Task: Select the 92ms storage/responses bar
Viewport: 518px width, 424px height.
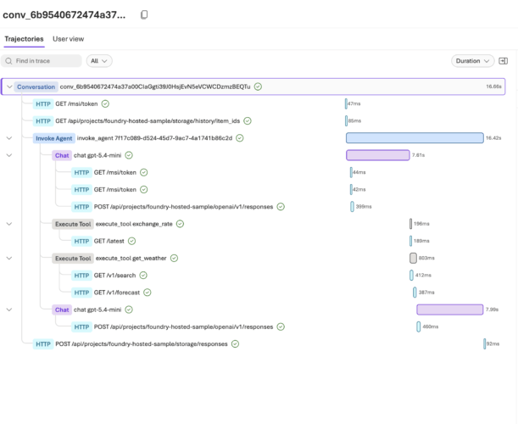Action: click(x=485, y=344)
